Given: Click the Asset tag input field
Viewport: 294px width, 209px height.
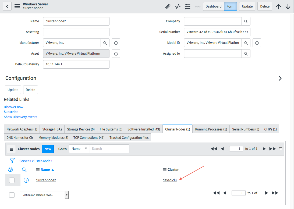Looking at the screenshot, I should pyautogui.click(x=76, y=32).
